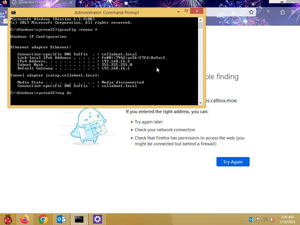
Task: Click 'If you entered the right address' text
Action: pos(167,112)
